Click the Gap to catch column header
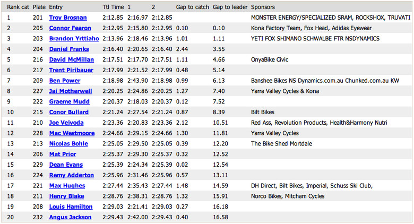This screenshot has width=414, height=224. pos(193,7)
